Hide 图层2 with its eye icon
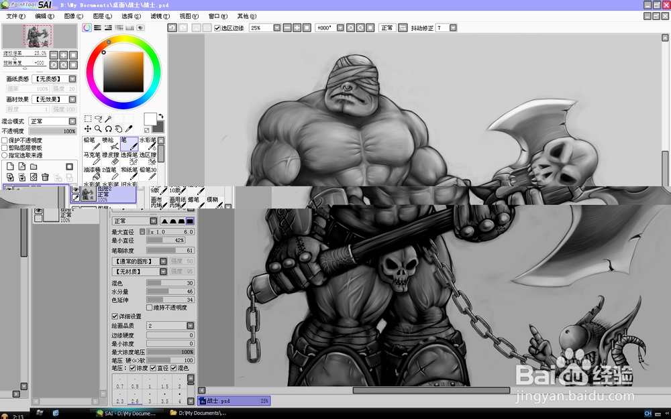671x419 pixels. click(76, 190)
